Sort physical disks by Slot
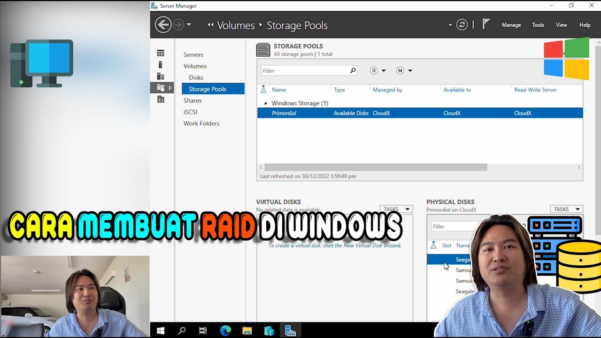Viewport: 601px width, 338px height. point(447,246)
